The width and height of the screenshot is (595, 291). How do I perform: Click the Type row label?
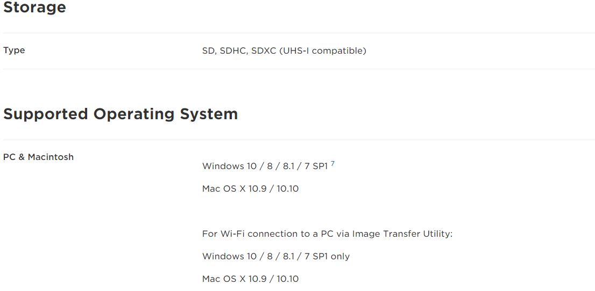pyautogui.click(x=14, y=50)
